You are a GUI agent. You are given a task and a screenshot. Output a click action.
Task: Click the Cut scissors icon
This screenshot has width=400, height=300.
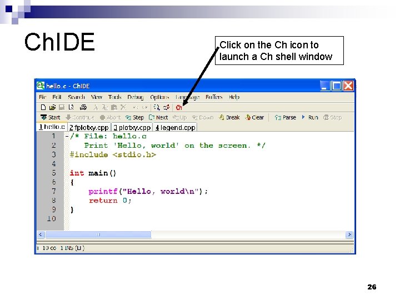(x=96, y=107)
